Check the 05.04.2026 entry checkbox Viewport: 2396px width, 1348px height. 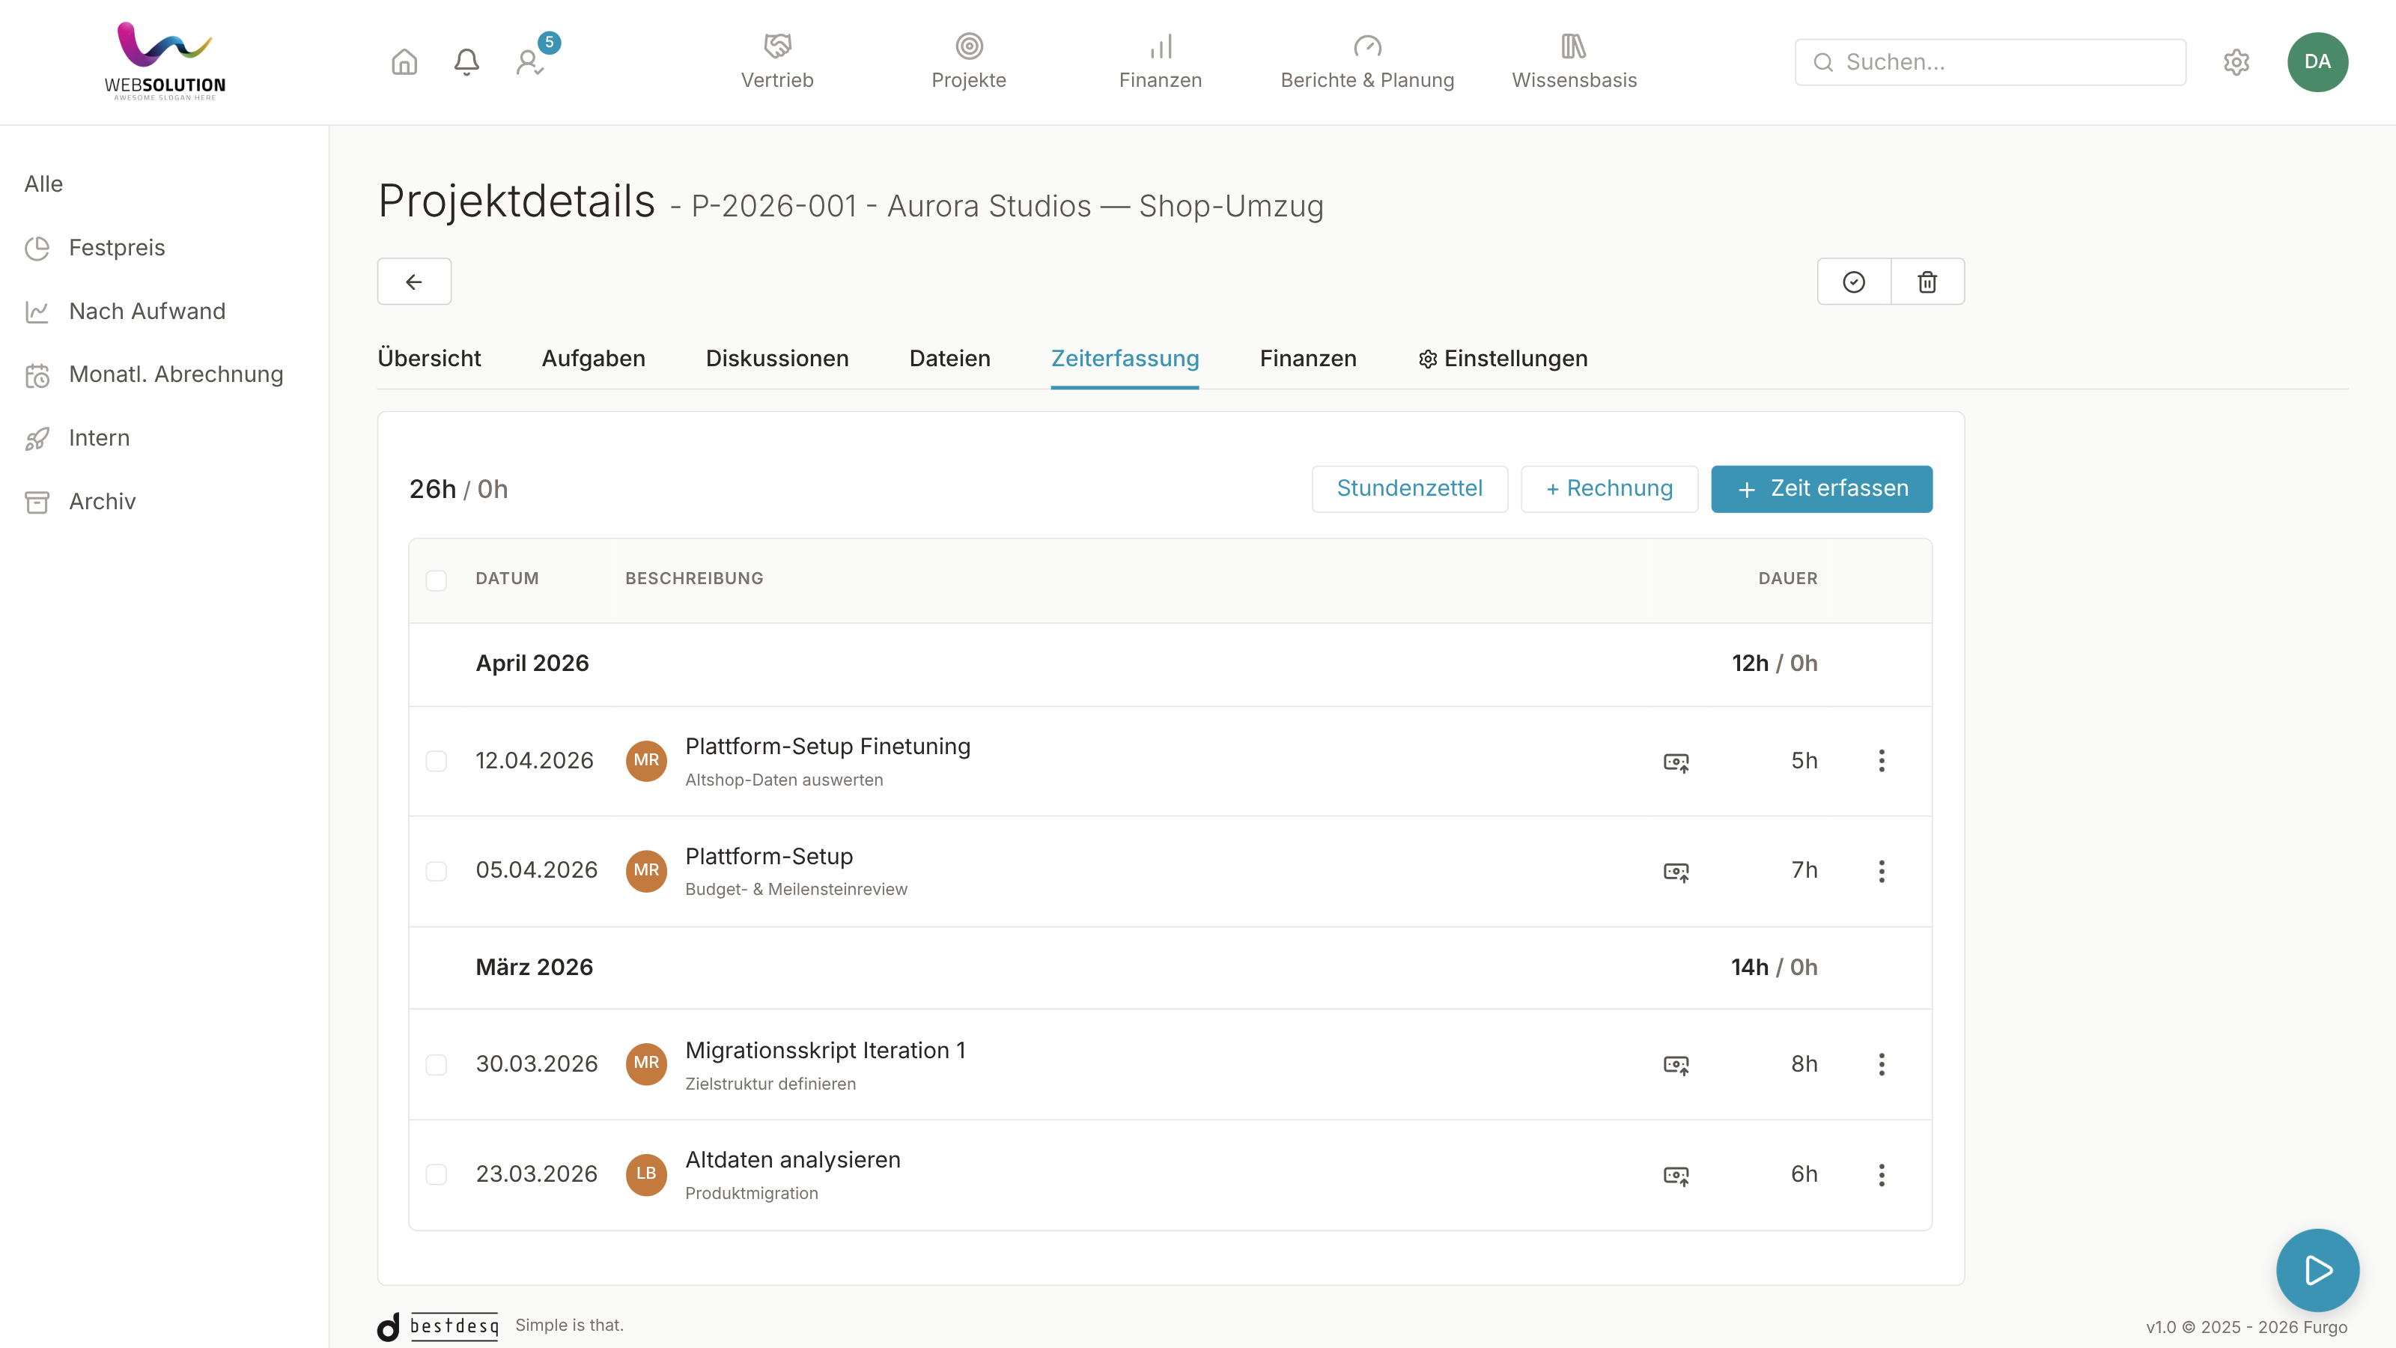point(437,871)
